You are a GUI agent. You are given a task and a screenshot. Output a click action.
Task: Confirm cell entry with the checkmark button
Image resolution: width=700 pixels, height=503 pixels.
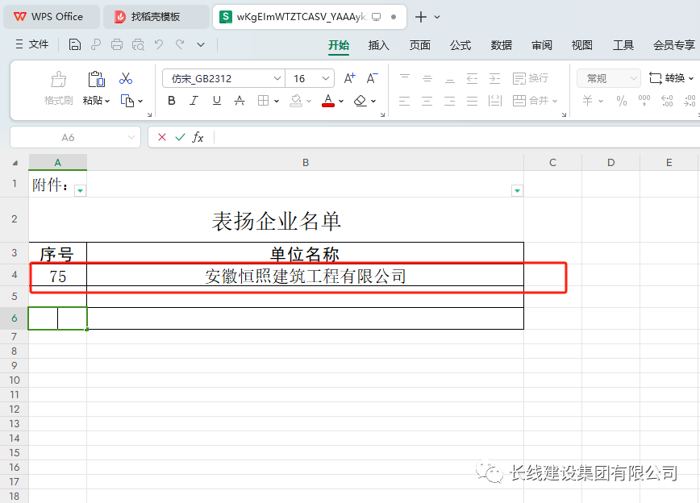pos(180,137)
